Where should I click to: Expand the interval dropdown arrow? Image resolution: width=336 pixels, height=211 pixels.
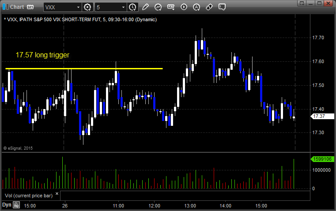point(123,7)
